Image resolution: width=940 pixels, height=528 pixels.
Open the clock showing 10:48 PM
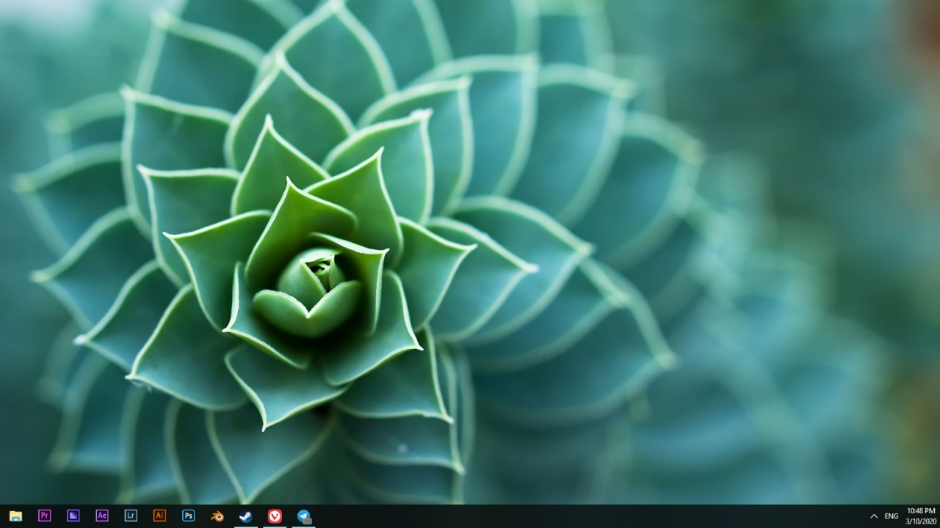[920, 516]
